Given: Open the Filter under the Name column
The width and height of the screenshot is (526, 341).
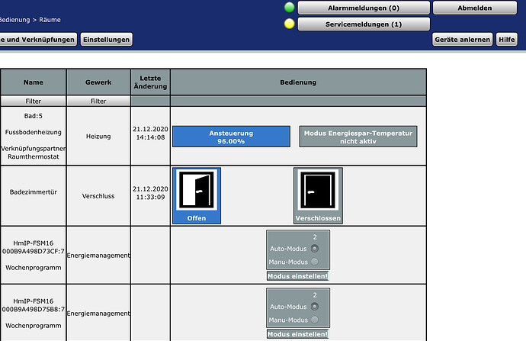Looking at the screenshot, I should click(34, 101).
